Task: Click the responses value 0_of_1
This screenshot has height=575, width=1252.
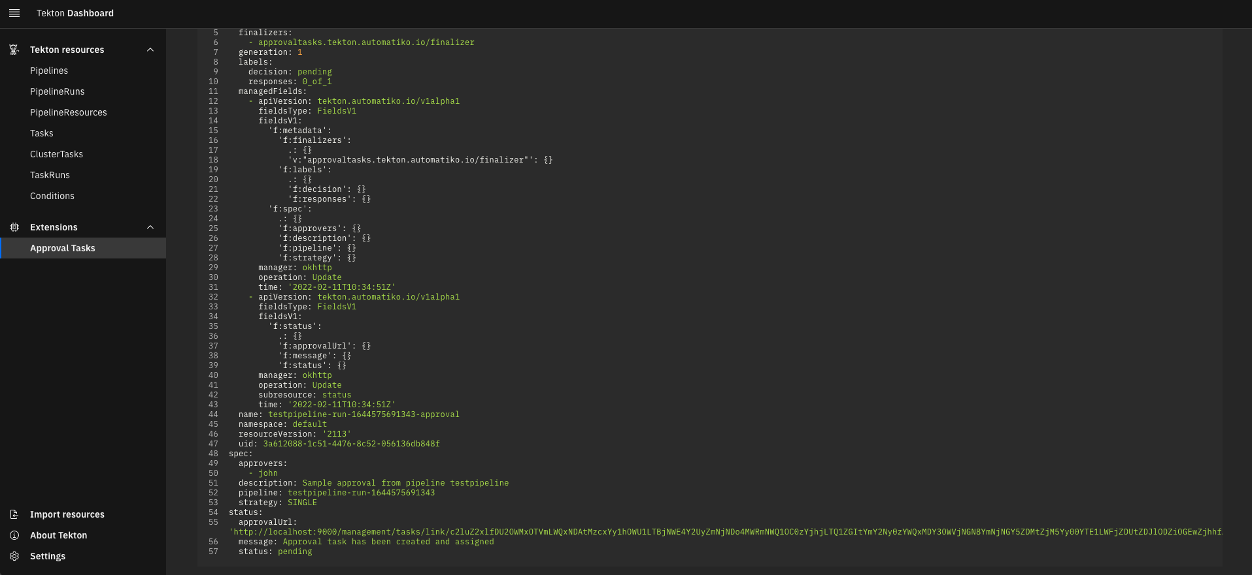Action: coord(317,82)
